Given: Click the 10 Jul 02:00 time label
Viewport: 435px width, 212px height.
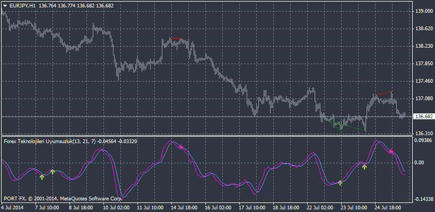Looking at the screenshot, I should [x=116, y=207].
